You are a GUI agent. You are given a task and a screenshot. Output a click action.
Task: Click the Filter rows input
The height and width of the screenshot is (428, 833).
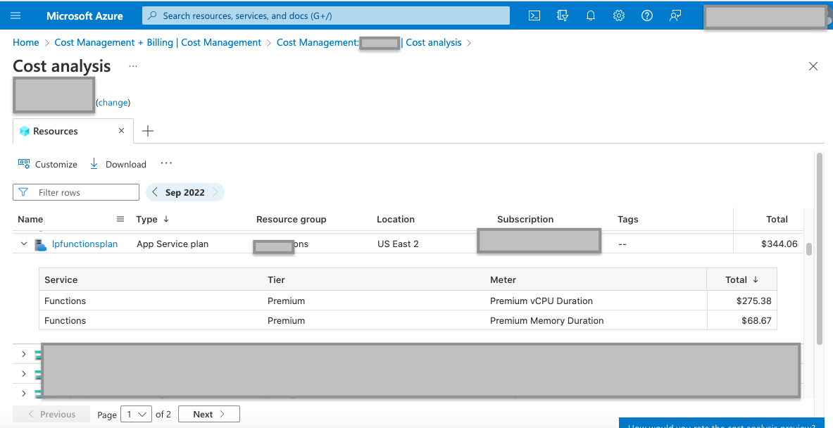(76, 192)
